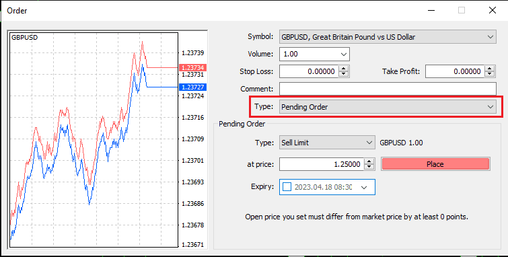Close the Order dialog window
Viewport: 508px width, 257px height.
coord(493,10)
